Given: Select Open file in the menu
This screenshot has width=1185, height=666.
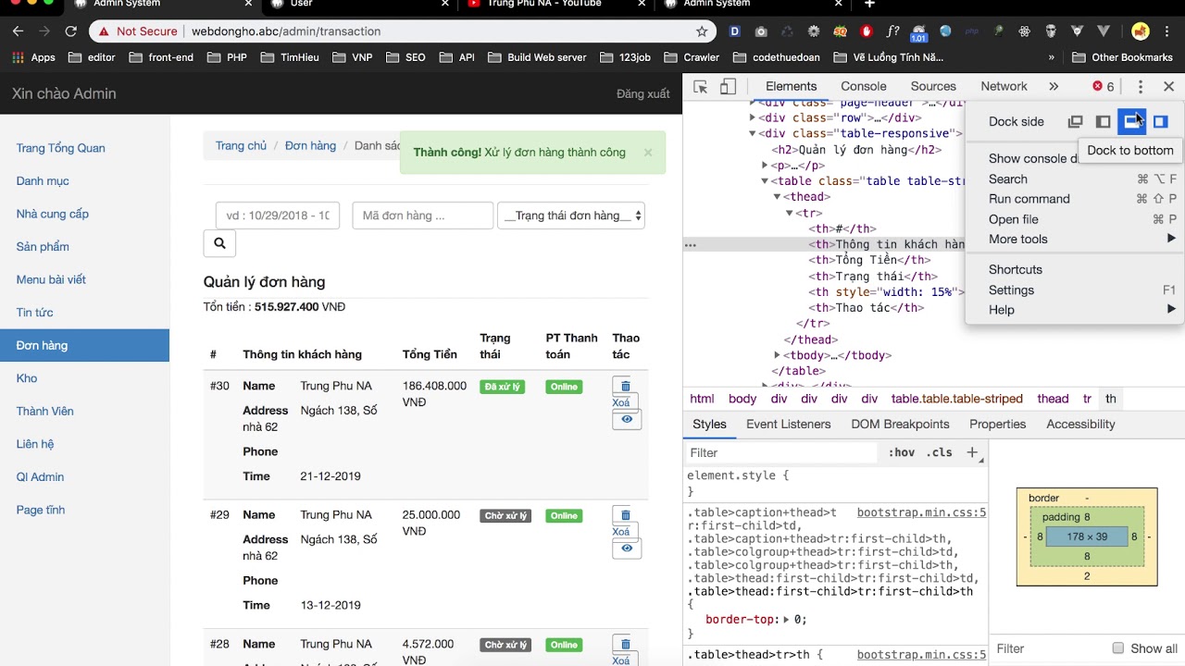Looking at the screenshot, I should tap(1075, 219).
